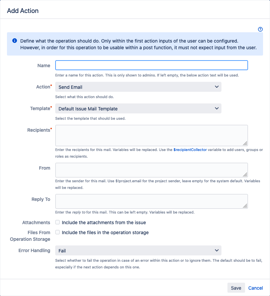Click the help question mark icon
270x296 pixels.
tap(260, 29)
